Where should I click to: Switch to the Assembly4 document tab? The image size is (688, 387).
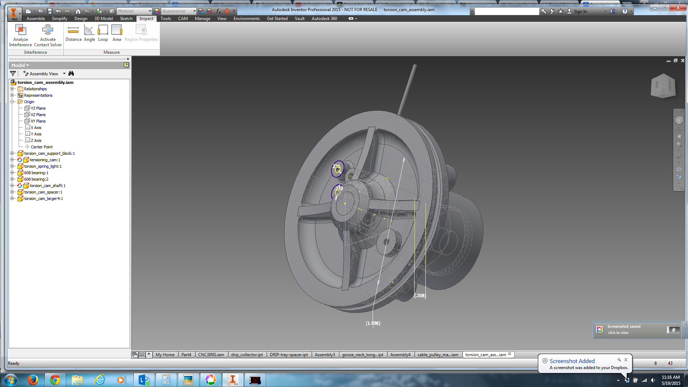tap(400, 355)
